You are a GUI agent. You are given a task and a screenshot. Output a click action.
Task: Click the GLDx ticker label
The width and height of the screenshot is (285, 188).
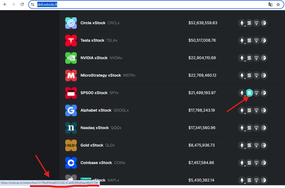pos(110,145)
